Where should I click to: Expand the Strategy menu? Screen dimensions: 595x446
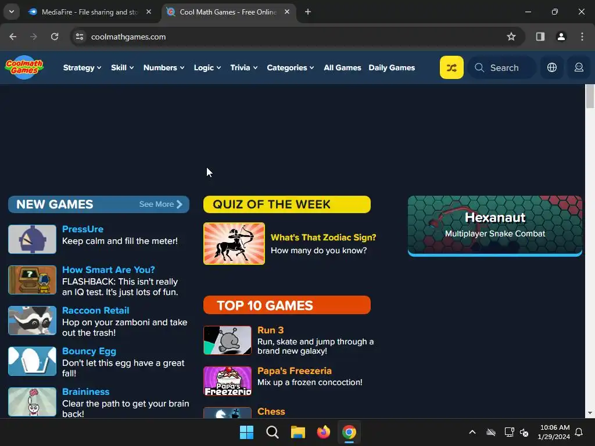[x=82, y=67]
